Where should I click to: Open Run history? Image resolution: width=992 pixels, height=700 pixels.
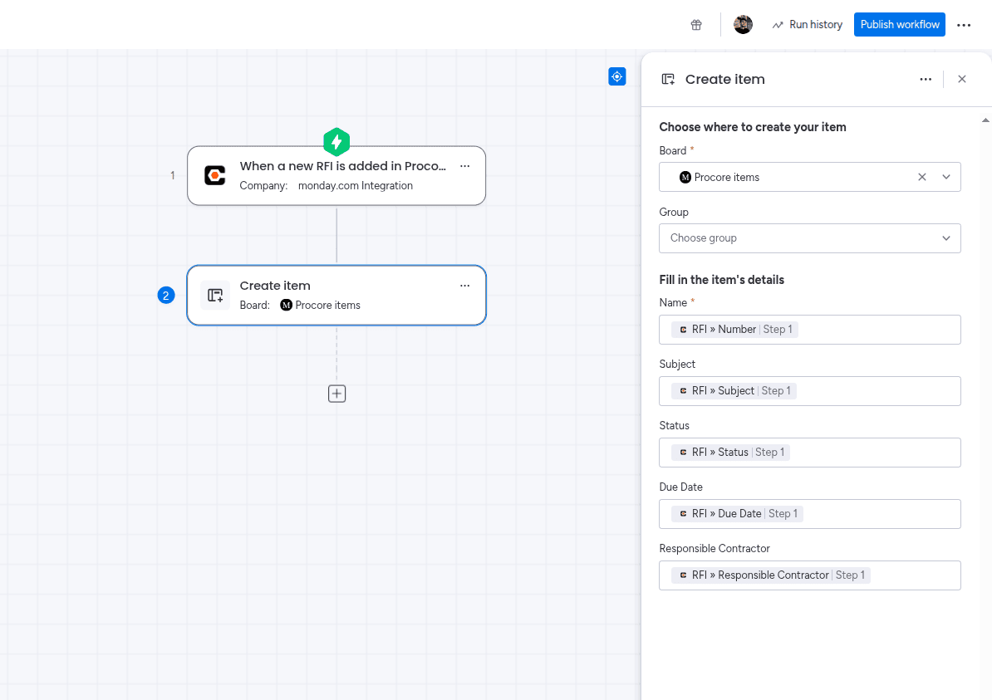tap(808, 25)
